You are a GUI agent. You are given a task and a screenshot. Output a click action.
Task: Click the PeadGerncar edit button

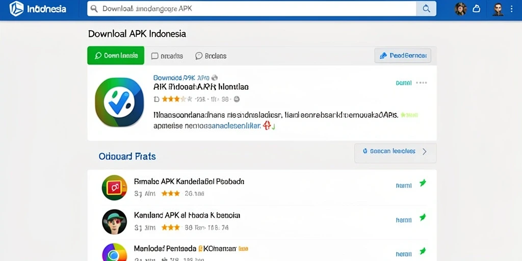[x=403, y=56]
